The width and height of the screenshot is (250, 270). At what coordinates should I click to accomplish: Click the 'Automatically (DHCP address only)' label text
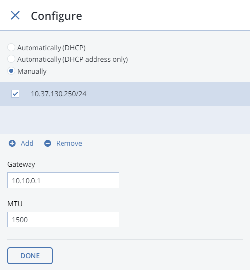(x=73, y=59)
